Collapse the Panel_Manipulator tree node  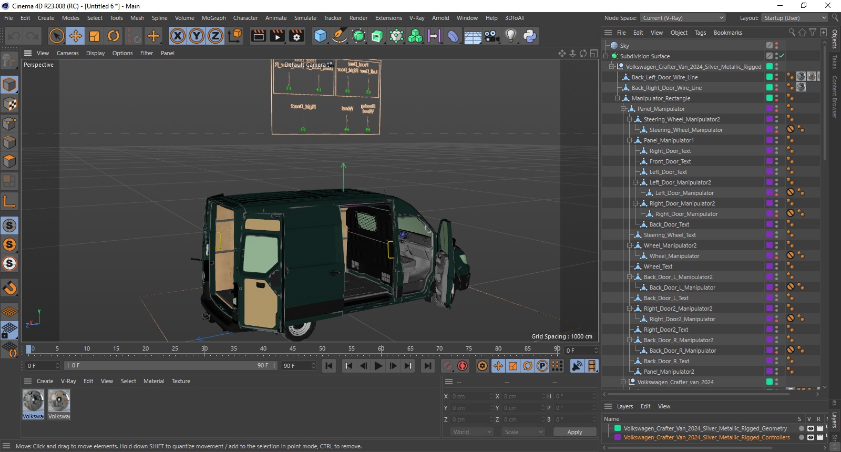coord(623,109)
